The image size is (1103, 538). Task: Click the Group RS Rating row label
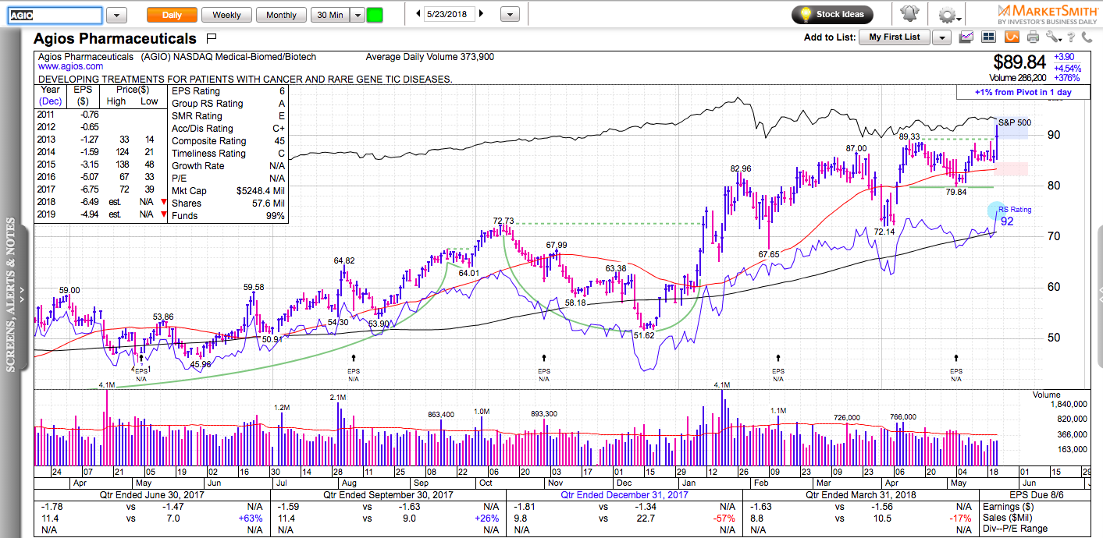208,104
